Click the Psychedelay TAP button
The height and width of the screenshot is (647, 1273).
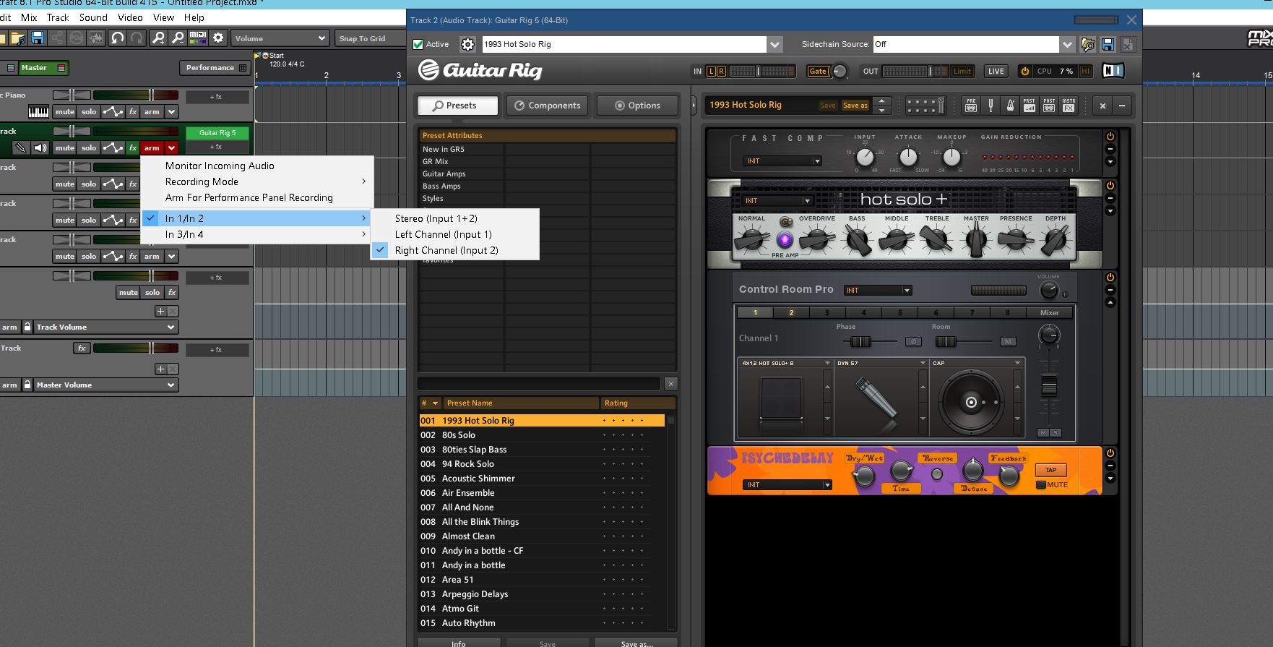click(x=1050, y=470)
